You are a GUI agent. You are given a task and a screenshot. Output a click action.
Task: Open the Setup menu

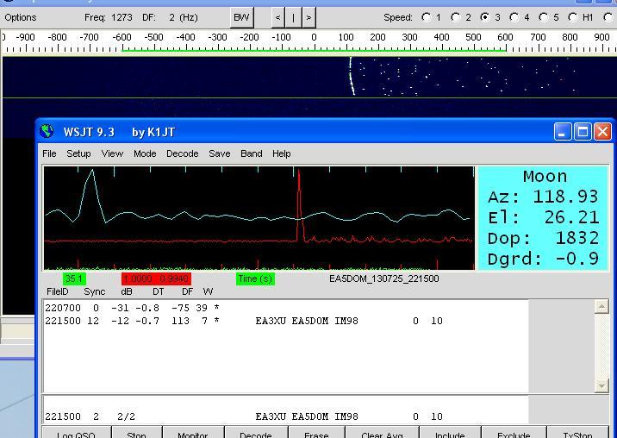[x=78, y=153]
